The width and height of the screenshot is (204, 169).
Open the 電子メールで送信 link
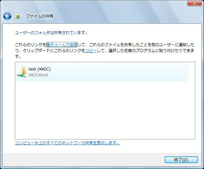61,45
